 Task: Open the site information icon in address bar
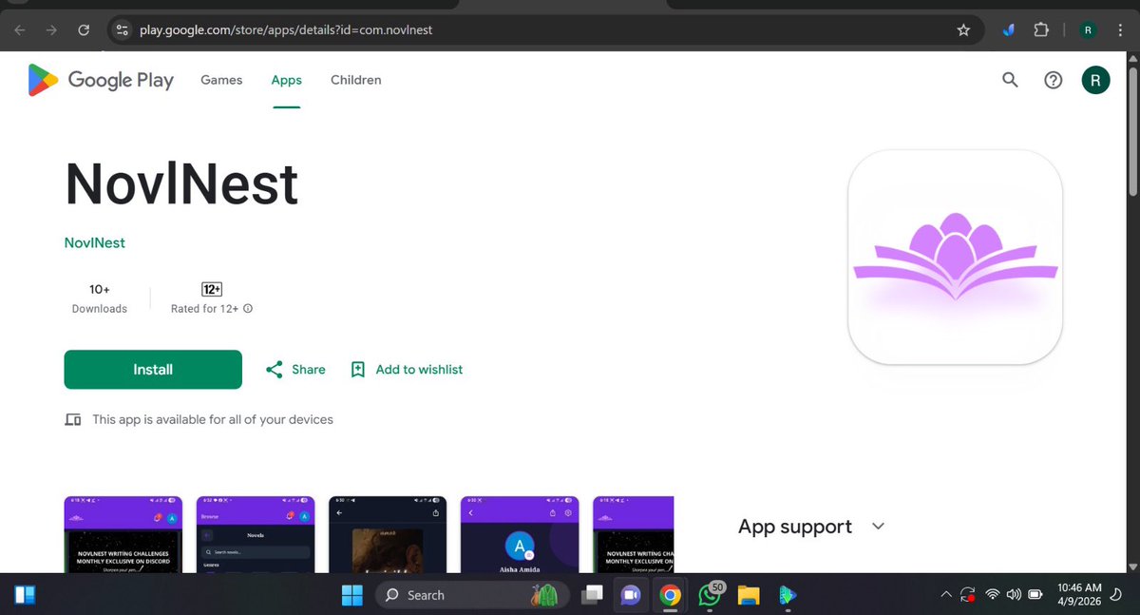coord(122,29)
